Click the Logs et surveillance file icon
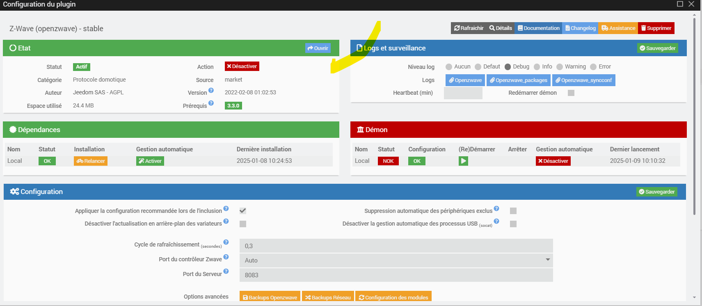The image size is (702, 306). [359, 48]
